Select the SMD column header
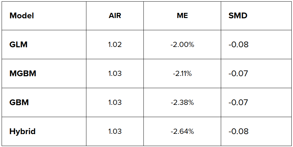293x147 pixels. [x=238, y=15]
